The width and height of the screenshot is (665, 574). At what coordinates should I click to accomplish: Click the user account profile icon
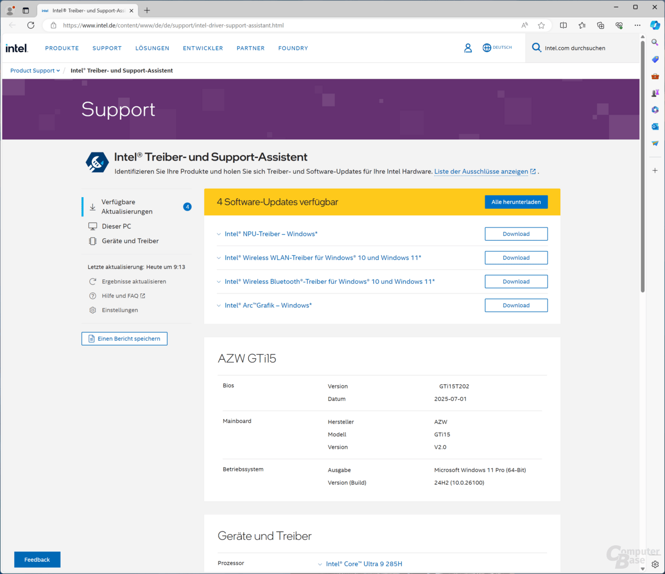pyautogui.click(x=468, y=48)
